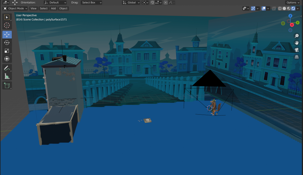Click the negative Z axis gizmo circle
The image size is (303, 175).
tap(290, 30)
